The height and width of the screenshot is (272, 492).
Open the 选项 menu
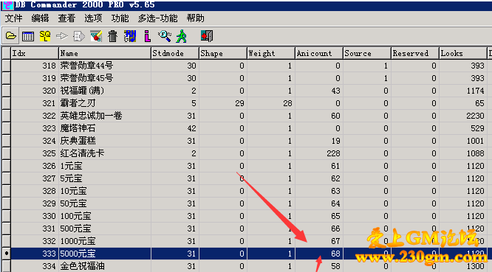(x=93, y=18)
